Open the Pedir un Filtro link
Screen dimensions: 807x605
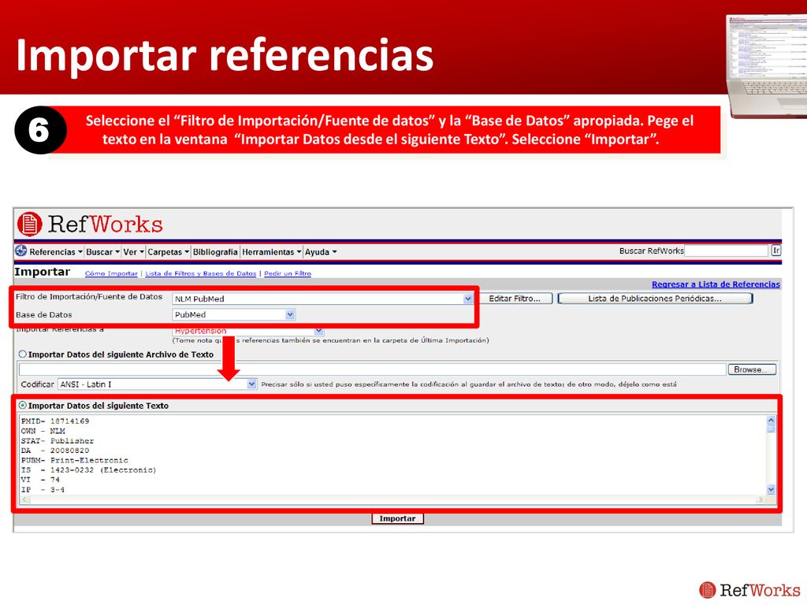pyautogui.click(x=288, y=273)
